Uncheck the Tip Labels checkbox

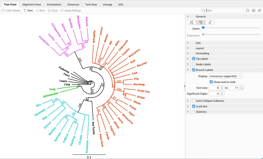tap(194, 59)
